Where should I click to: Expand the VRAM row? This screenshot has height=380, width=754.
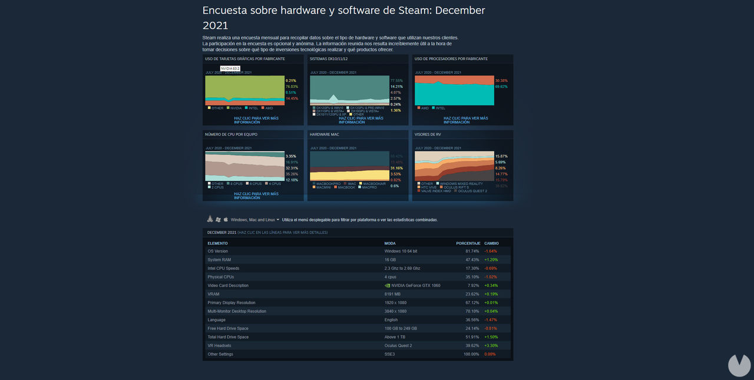coord(358,294)
